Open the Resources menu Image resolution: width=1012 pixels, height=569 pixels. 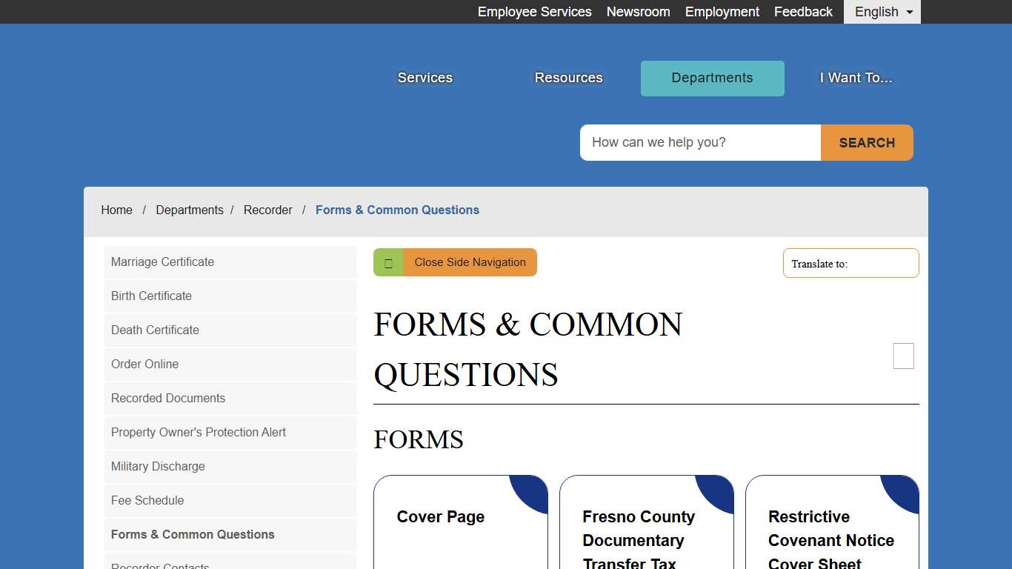[568, 77]
